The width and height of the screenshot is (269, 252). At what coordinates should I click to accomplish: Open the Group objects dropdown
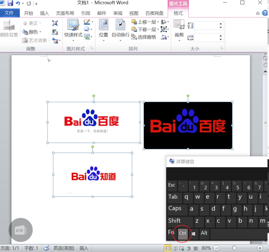165,29
